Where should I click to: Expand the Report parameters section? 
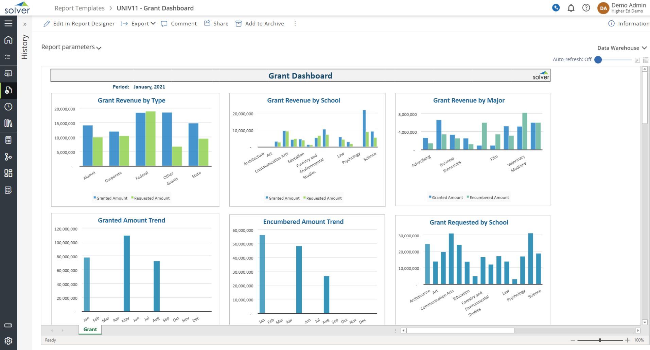point(71,47)
